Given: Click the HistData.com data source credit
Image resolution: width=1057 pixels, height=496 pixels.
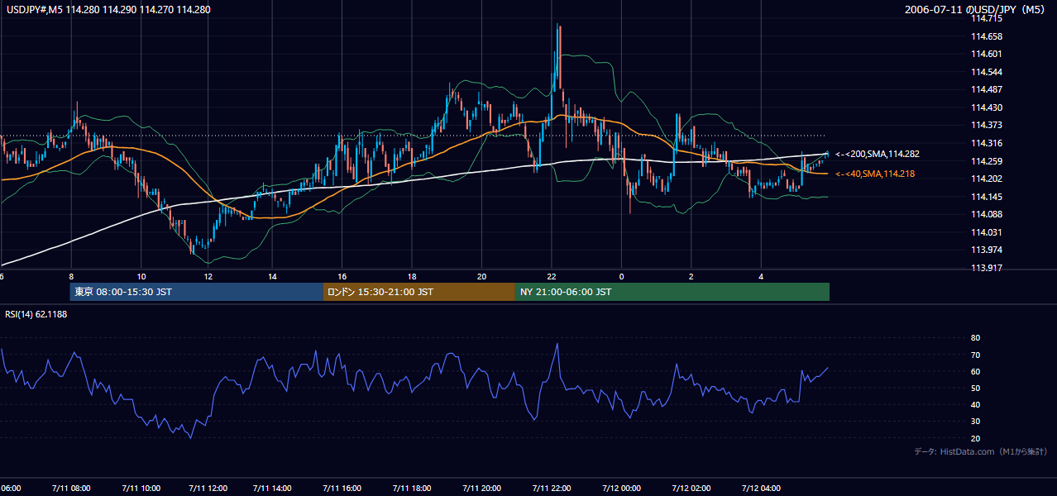Looking at the screenshot, I should (981, 451).
